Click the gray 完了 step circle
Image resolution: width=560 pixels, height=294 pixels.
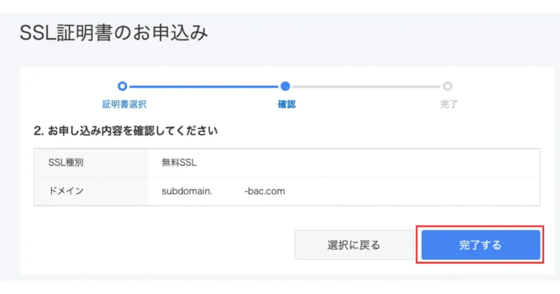pos(447,86)
